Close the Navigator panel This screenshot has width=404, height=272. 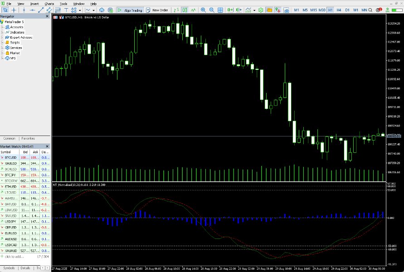click(x=47, y=16)
